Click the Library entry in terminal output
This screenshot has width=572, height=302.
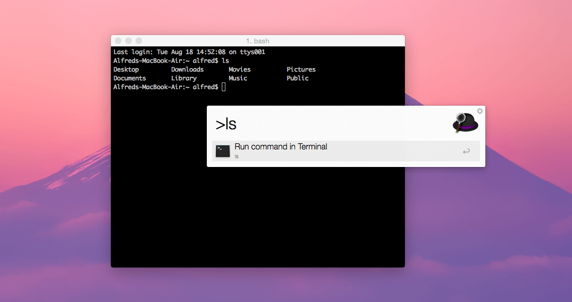click(x=184, y=78)
